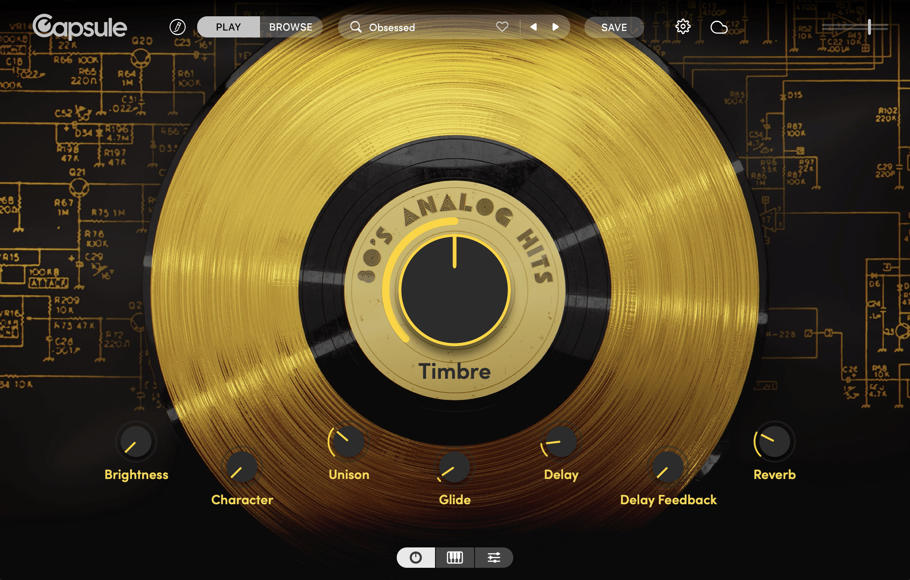Open the cloud icon
This screenshot has width=910, height=580.
pyautogui.click(x=719, y=27)
